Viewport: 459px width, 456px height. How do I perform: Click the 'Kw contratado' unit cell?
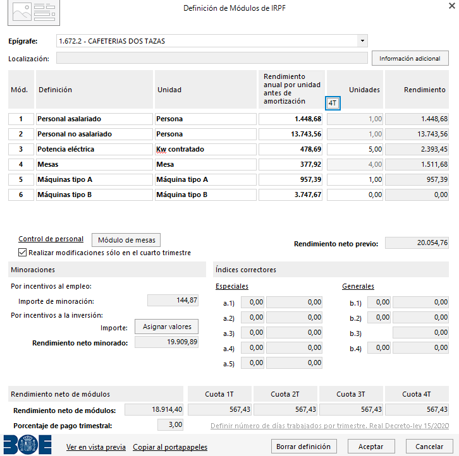coord(205,149)
